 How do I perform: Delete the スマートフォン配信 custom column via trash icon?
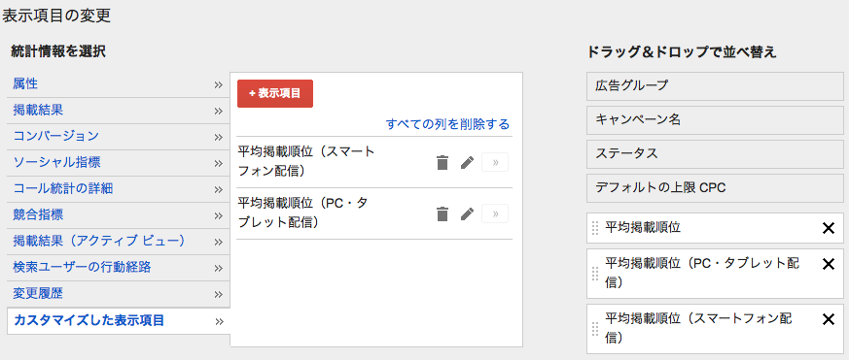(x=442, y=162)
